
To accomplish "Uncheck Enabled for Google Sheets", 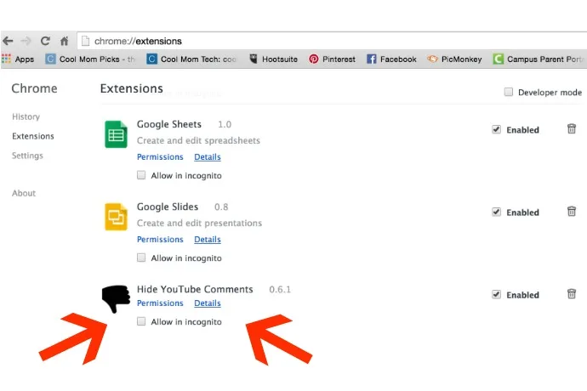I will [x=497, y=129].
